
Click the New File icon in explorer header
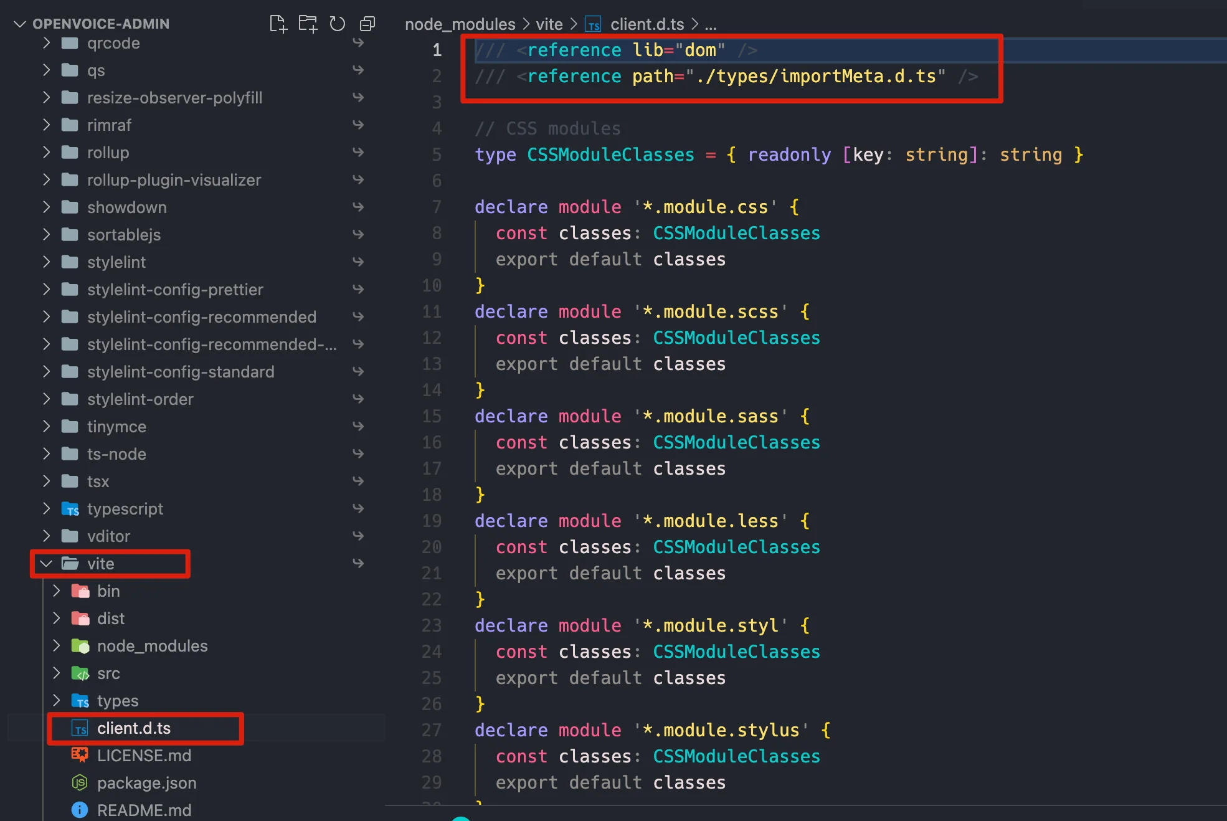click(278, 24)
